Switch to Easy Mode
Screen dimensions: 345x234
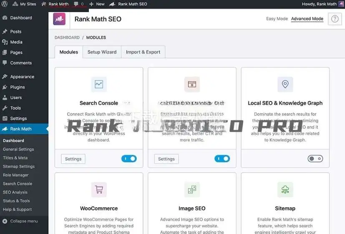pyautogui.click(x=277, y=19)
